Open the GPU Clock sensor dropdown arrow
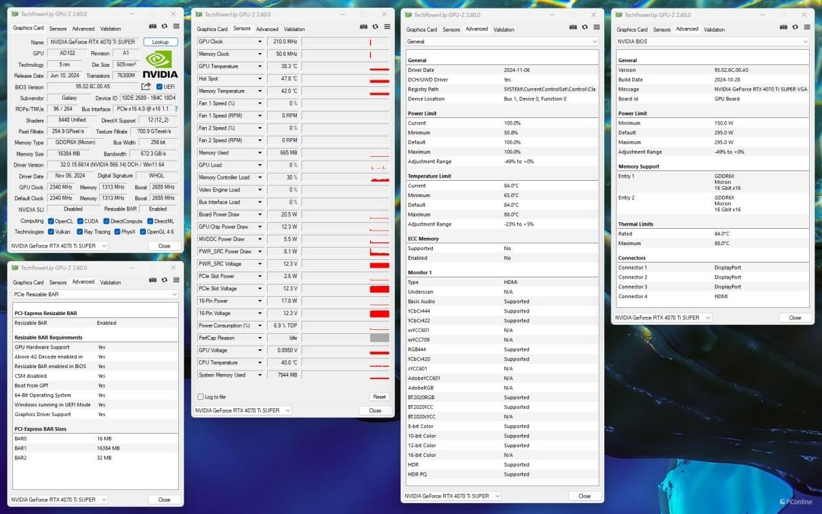Image resolution: width=822 pixels, height=514 pixels. 260,41
